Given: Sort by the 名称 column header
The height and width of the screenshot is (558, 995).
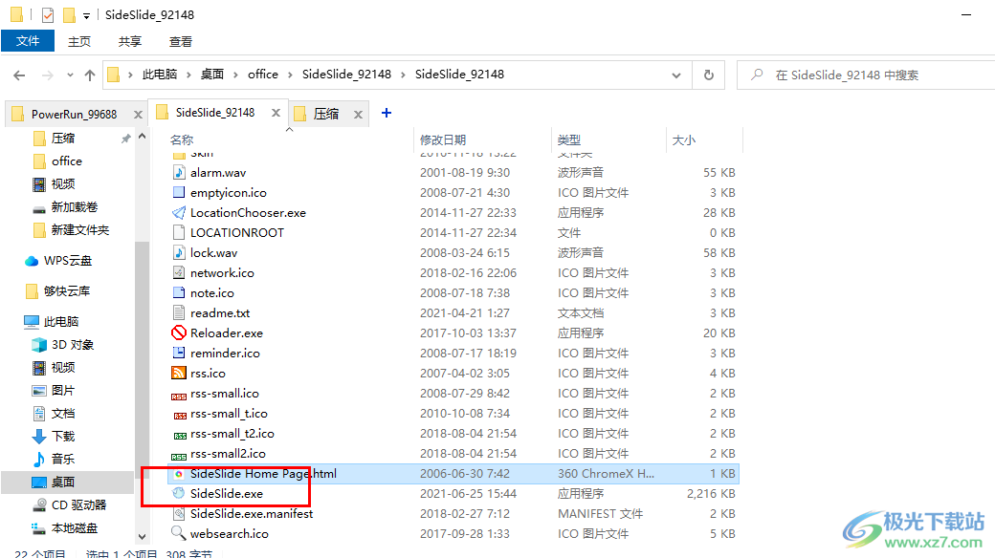Looking at the screenshot, I should pos(182,140).
